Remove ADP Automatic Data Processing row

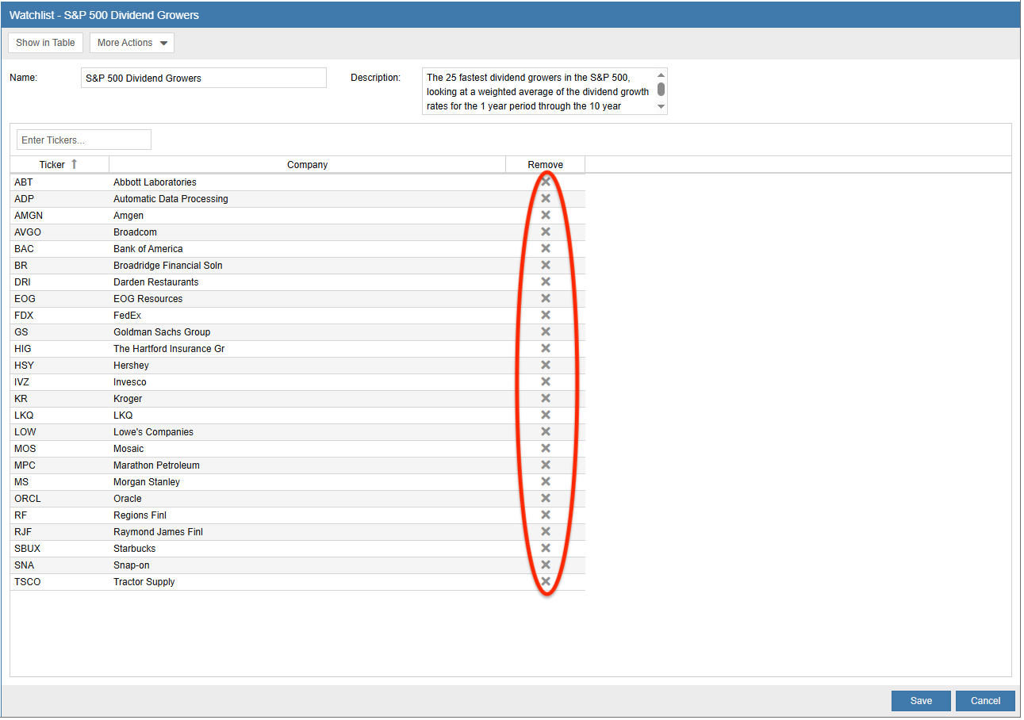pos(546,198)
